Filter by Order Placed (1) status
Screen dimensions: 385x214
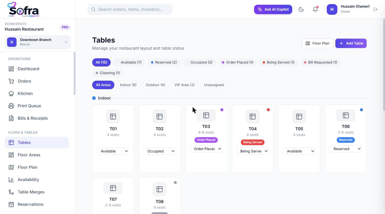(x=238, y=62)
